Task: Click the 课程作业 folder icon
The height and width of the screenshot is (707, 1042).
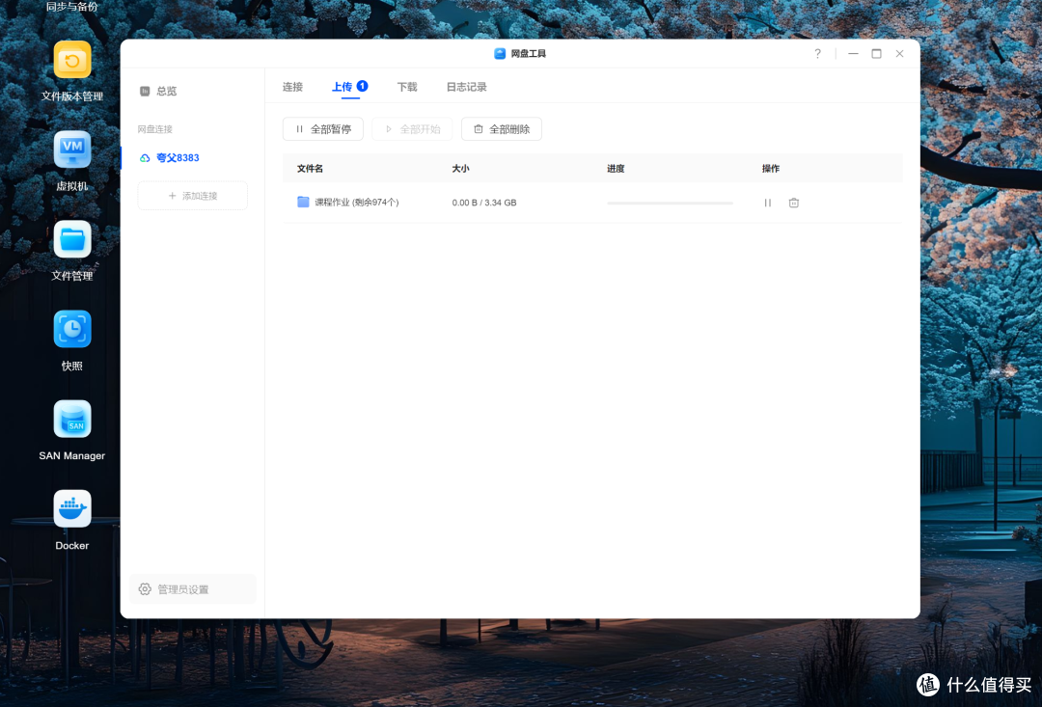Action: pos(303,202)
